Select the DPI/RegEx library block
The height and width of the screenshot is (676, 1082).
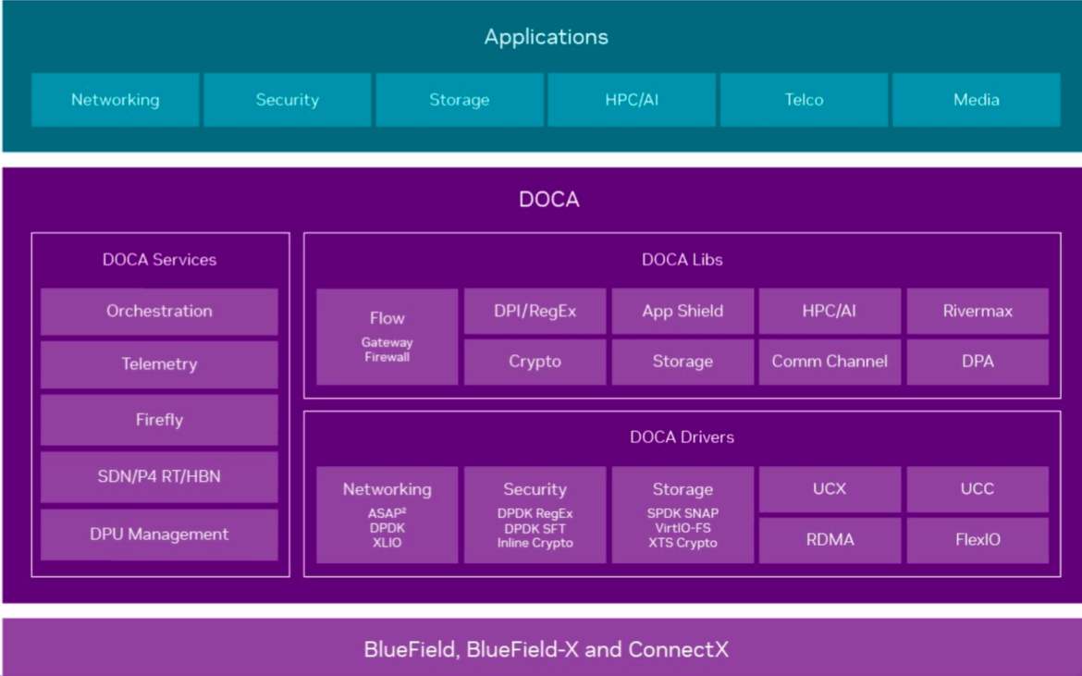[x=535, y=311]
